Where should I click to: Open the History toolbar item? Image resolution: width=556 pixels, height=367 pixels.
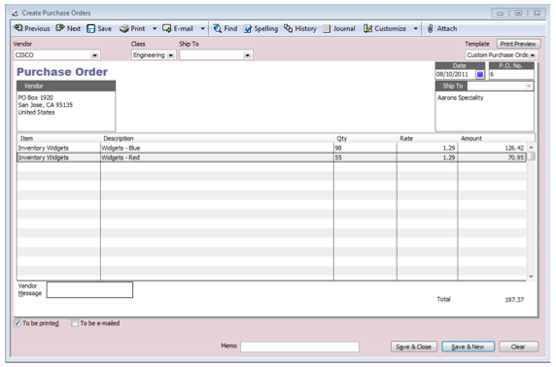pos(300,28)
